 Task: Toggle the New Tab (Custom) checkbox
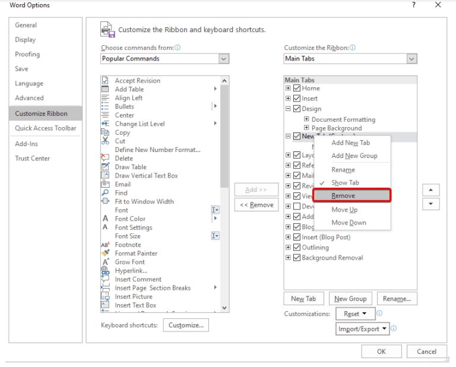click(x=297, y=136)
